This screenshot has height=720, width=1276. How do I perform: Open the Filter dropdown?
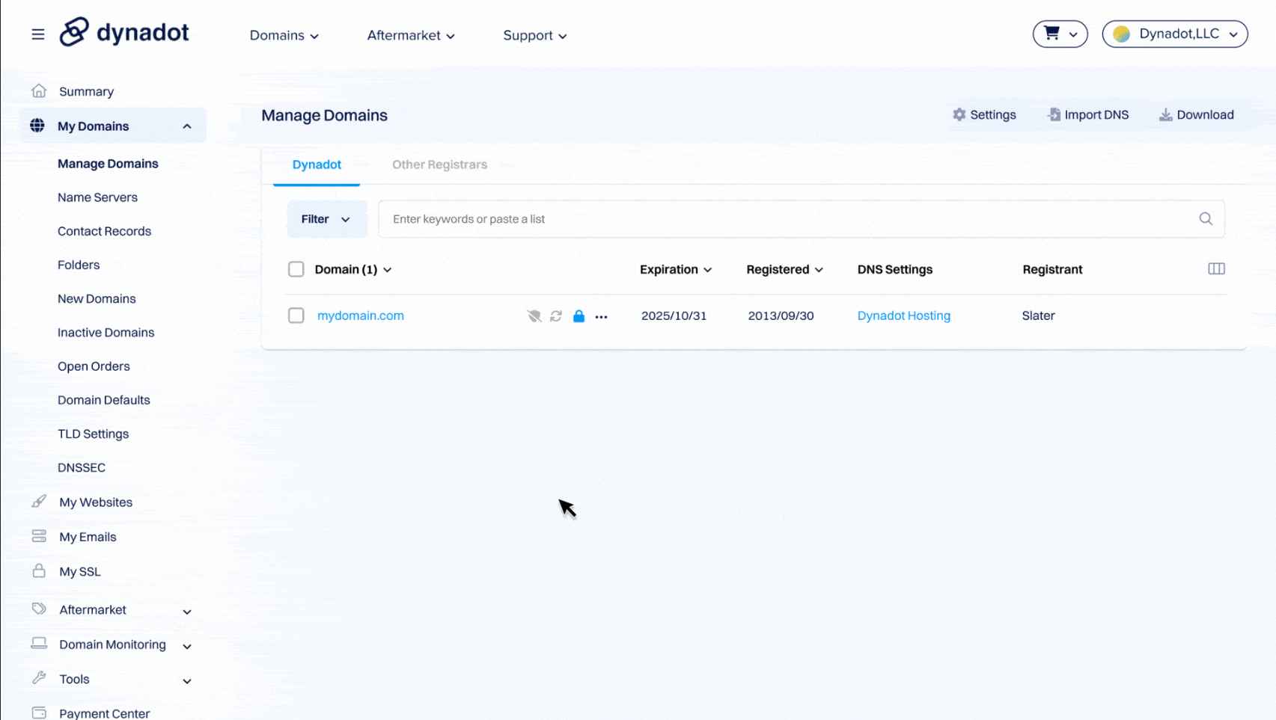(326, 219)
